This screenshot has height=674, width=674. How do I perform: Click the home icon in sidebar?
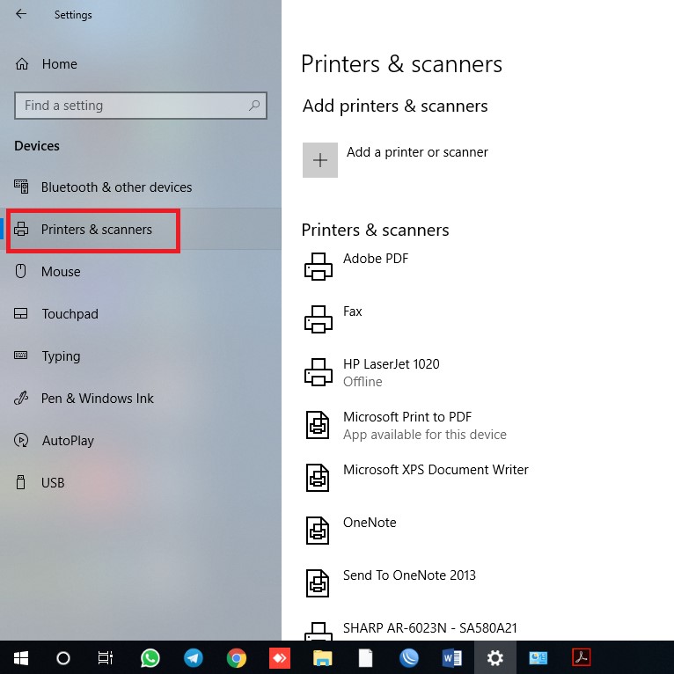click(x=22, y=64)
